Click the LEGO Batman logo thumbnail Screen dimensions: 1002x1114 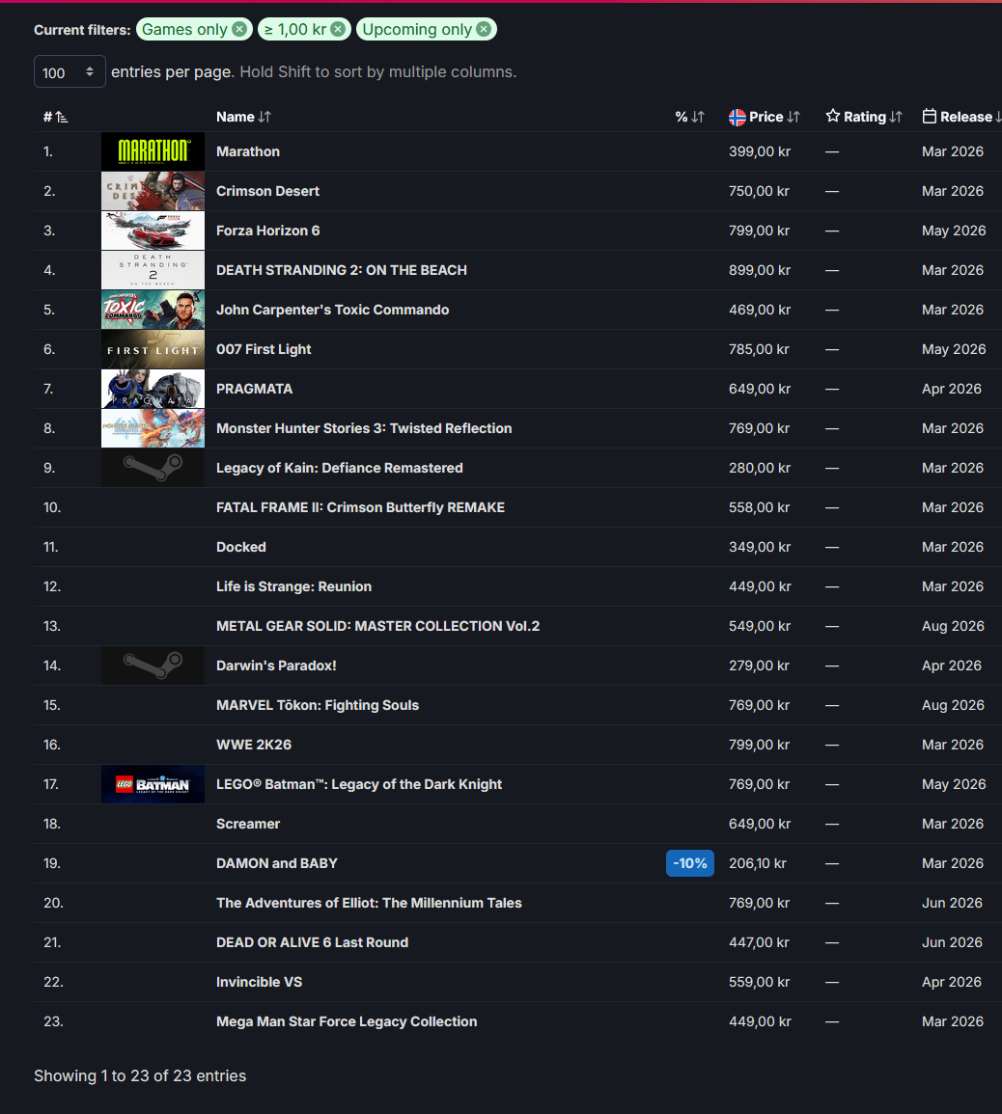pos(153,784)
